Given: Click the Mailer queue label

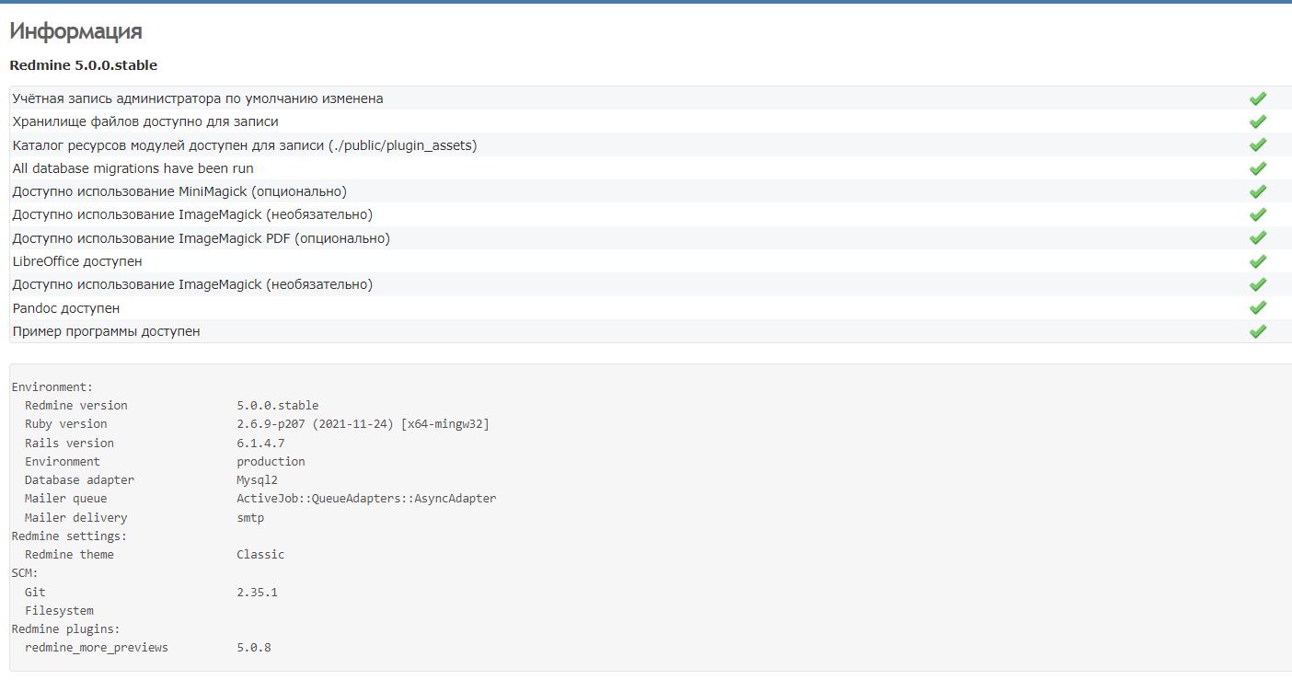Looking at the screenshot, I should [66, 499].
